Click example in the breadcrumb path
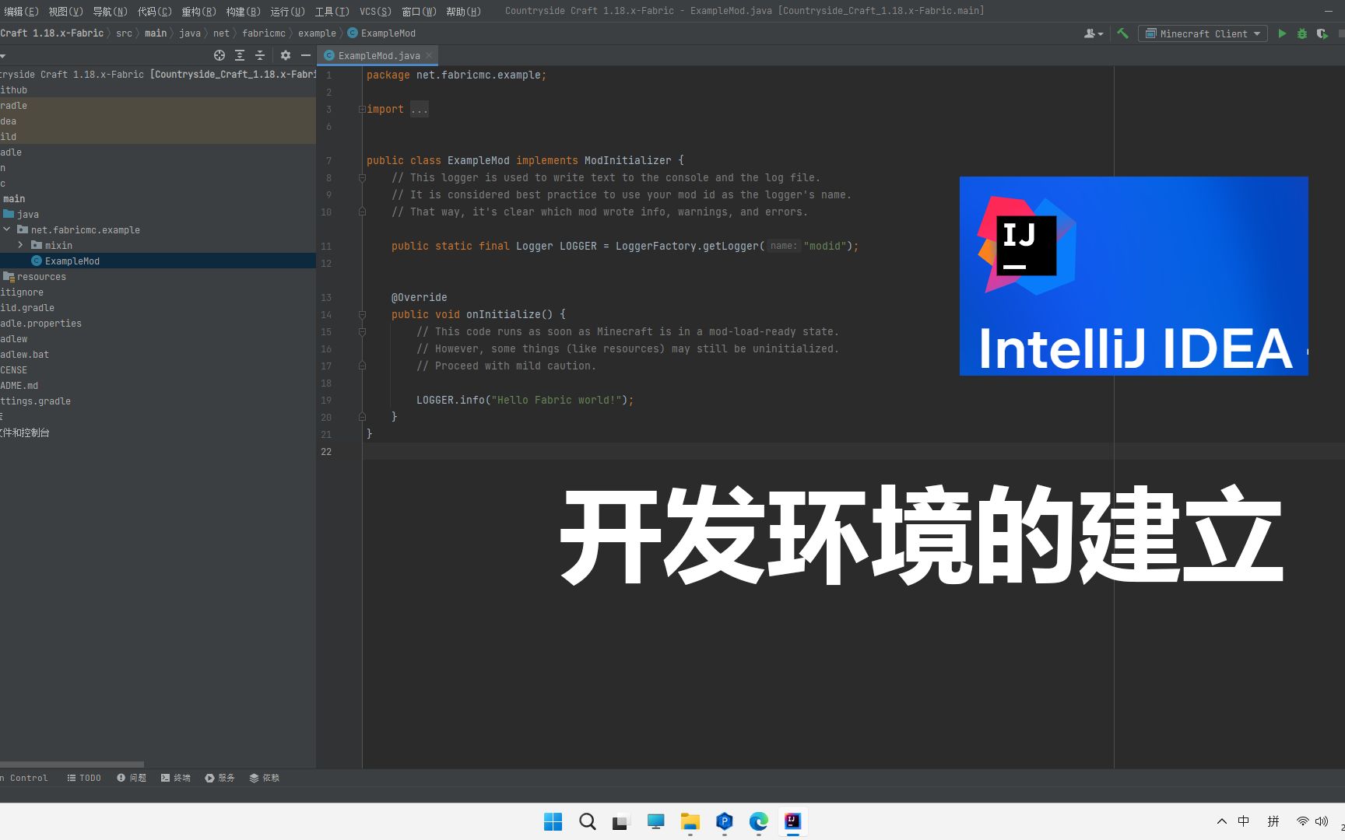The image size is (1345, 840). pos(317,33)
